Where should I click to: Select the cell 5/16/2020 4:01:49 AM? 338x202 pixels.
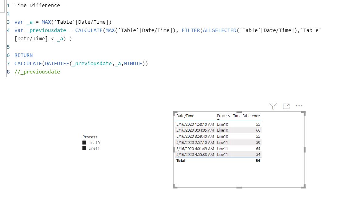(x=195, y=149)
